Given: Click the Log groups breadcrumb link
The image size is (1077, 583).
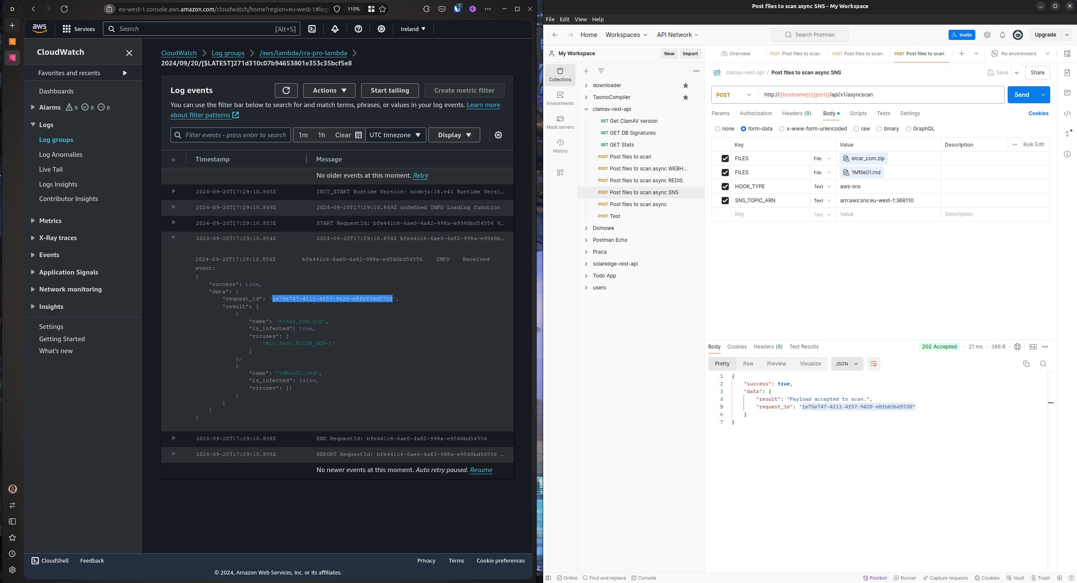Looking at the screenshot, I should [x=228, y=53].
